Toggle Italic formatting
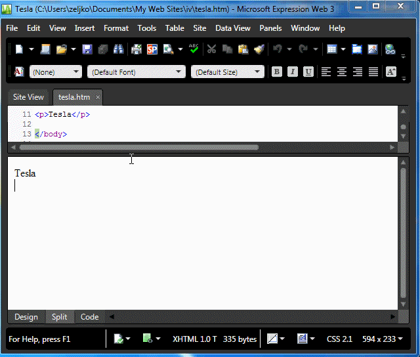Image resolution: width=420 pixels, height=357 pixels. [x=293, y=72]
